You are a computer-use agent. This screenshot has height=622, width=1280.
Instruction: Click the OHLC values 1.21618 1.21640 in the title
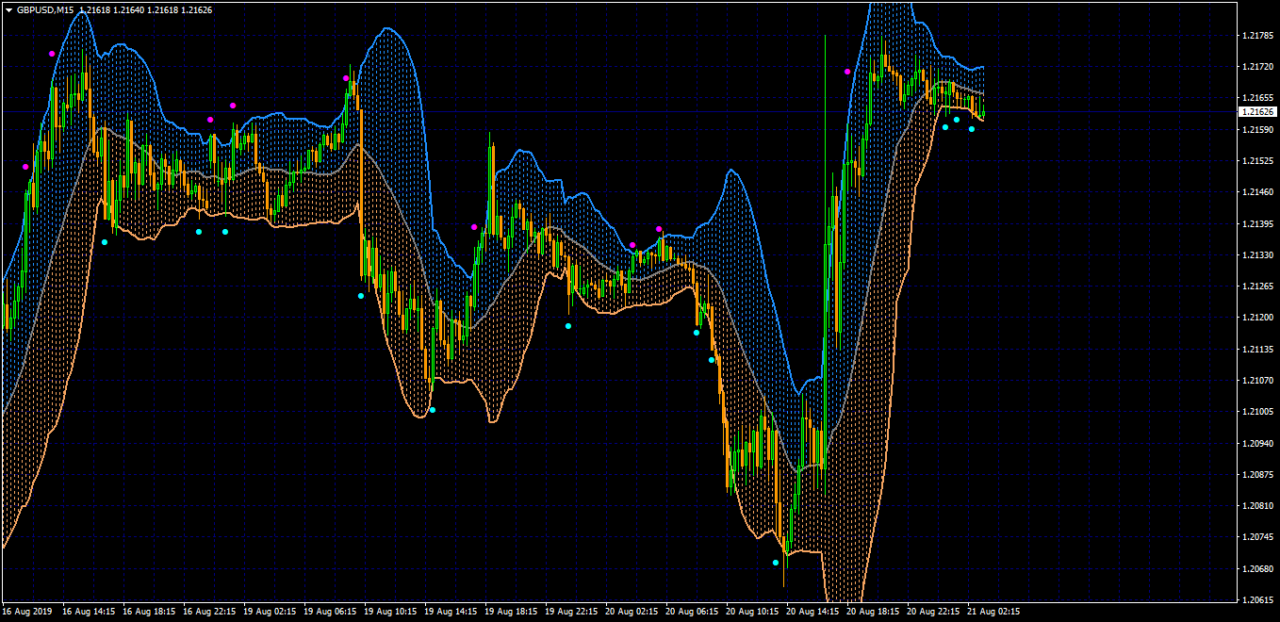point(112,9)
